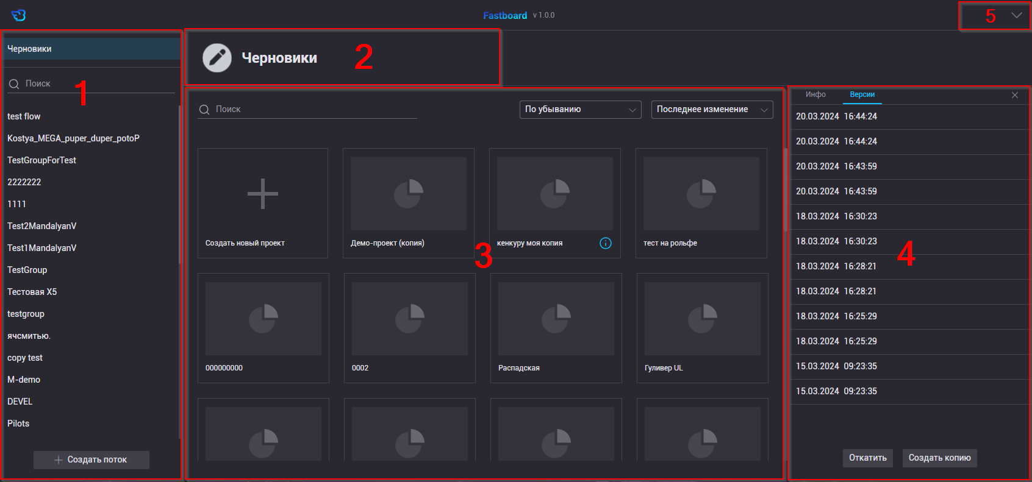1032x482 pixels.
Task: Select first version 20.03.2024 16:44:24
Action: pos(910,116)
